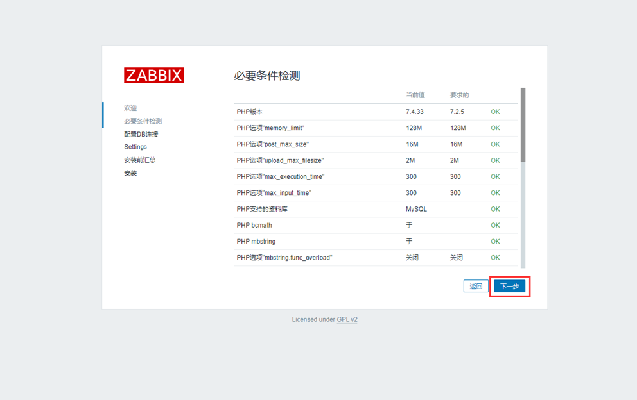637x400 pixels.
Task: Click the max_input_time option row label
Action: [274, 193]
